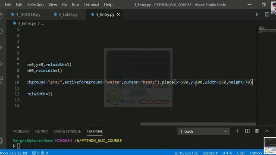Click the 'height=70' text on line 10
This screenshot has width=276, height=155.
coord(239,82)
